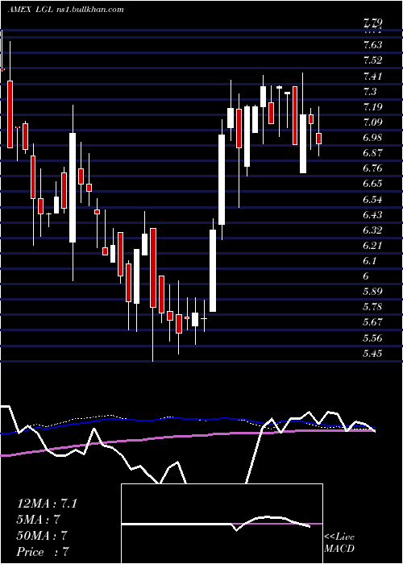The width and height of the screenshot is (403, 564).
Task: Click the 7.19 price level label
Action: (x=372, y=107)
